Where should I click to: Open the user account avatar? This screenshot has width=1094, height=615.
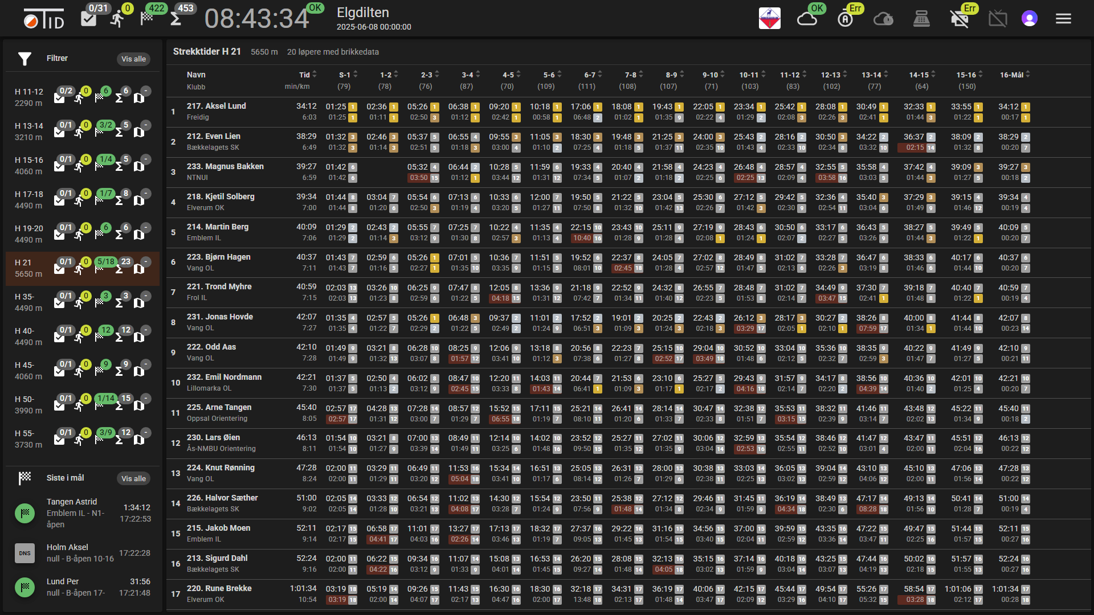1029,19
